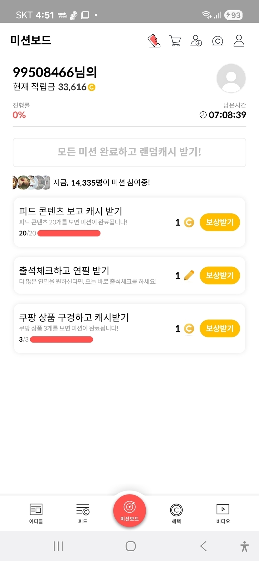
Task: Open the cash coin icon in header
Action: click(217, 41)
